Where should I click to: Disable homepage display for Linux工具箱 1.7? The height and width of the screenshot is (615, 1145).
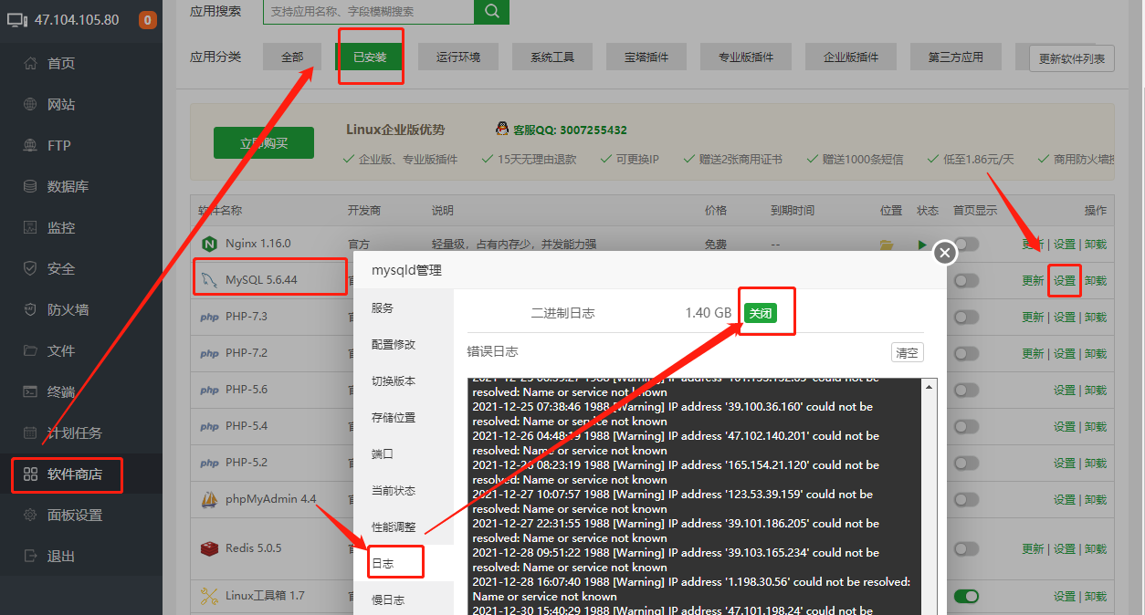pyautogui.click(x=966, y=596)
